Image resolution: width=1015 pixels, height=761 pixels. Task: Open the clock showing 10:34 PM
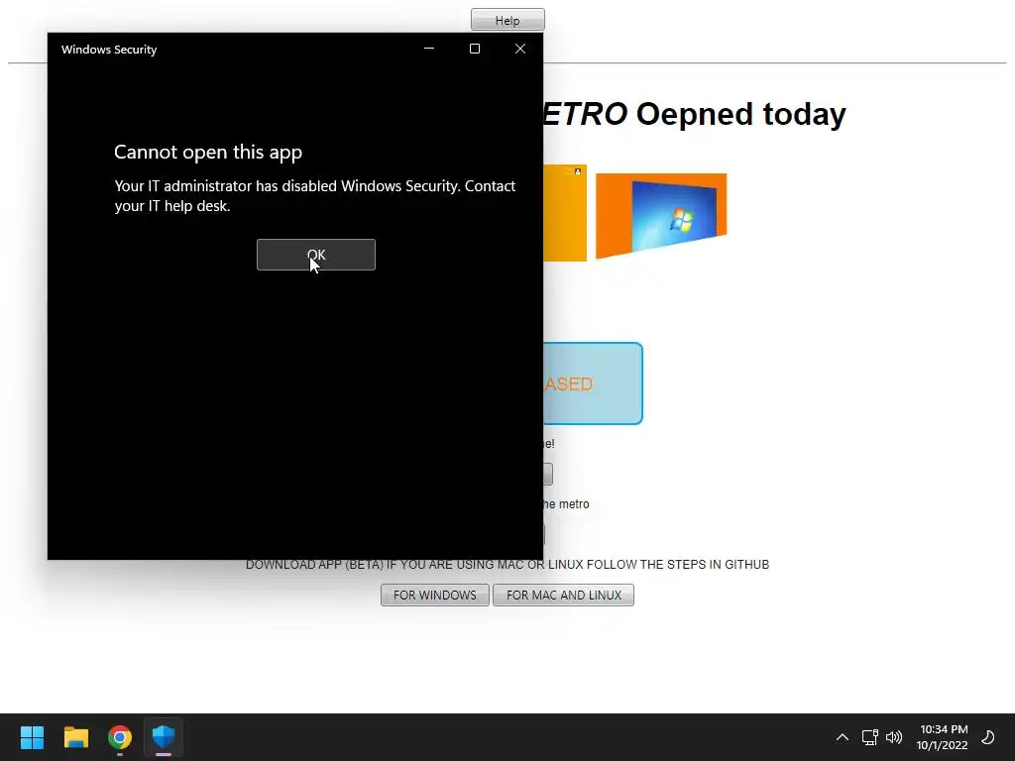pyautogui.click(x=942, y=737)
